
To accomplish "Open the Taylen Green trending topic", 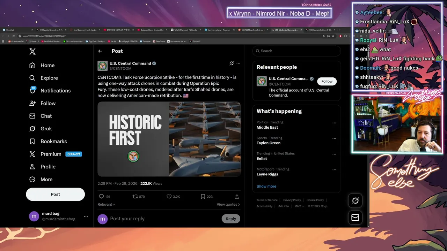I will click(269, 143).
